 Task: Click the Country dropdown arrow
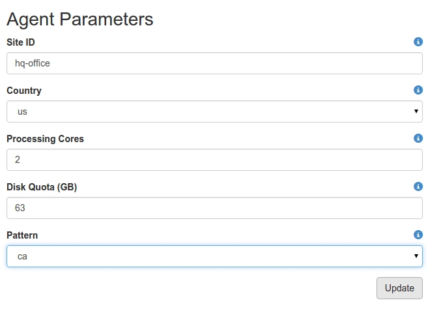coord(416,111)
